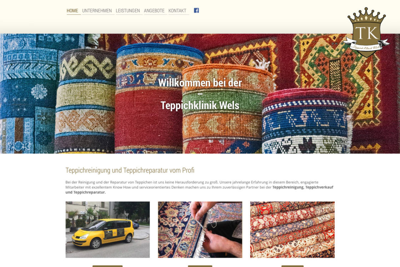Image resolution: width=400 pixels, height=267 pixels.
Task: Click the bold 'Teppichreinigung, Teppichverkauf' text
Action: point(303,187)
